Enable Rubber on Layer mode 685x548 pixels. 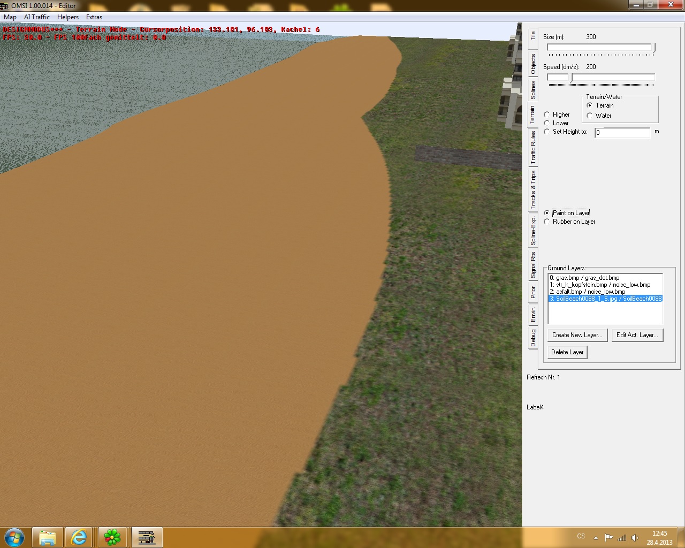point(546,222)
